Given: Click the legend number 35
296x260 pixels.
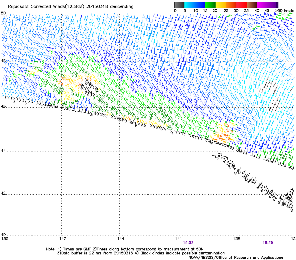Looking at the screenshot, I should tap(246, 11).
